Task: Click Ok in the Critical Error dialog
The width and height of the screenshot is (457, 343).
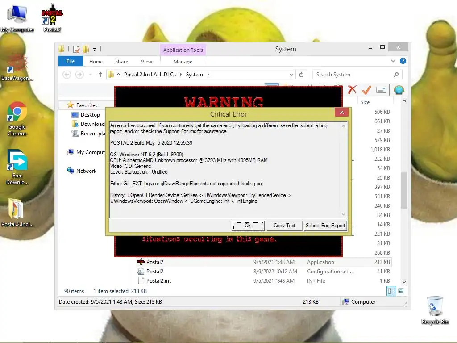Action: [248, 226]
